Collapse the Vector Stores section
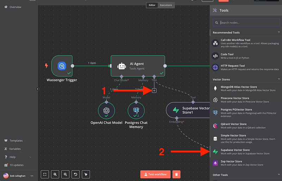This screenshot has height=181, width=282. pos(279,80)
